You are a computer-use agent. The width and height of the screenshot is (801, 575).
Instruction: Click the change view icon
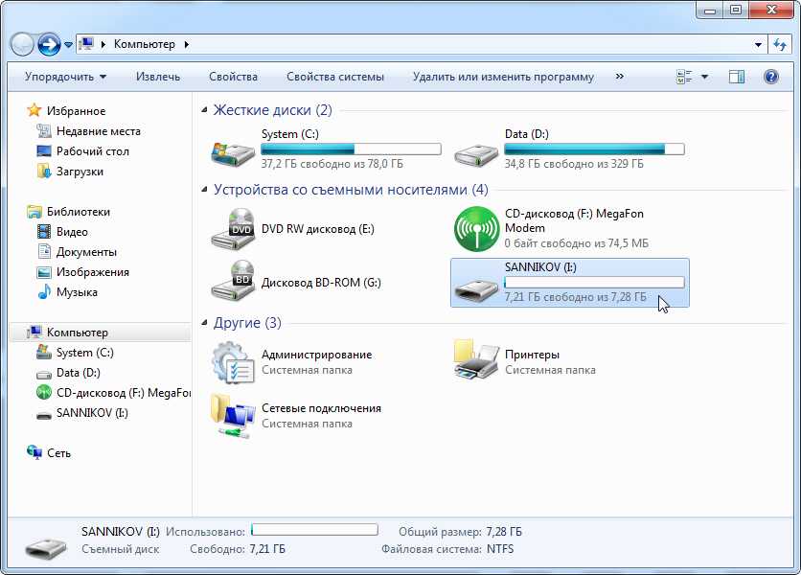[x=684, y=77]
